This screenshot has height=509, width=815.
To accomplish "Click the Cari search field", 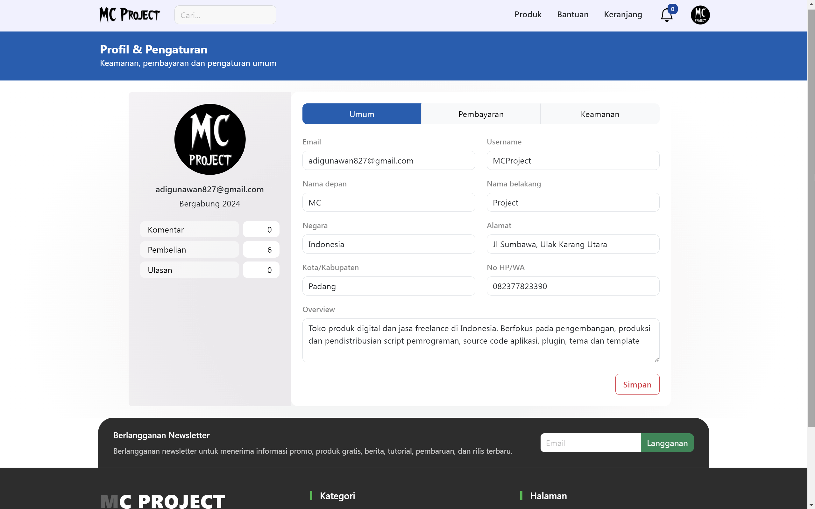I will (225, 15).
